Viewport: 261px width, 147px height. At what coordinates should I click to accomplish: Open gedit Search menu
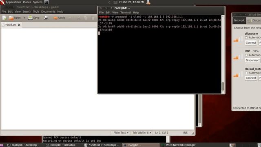27,11
